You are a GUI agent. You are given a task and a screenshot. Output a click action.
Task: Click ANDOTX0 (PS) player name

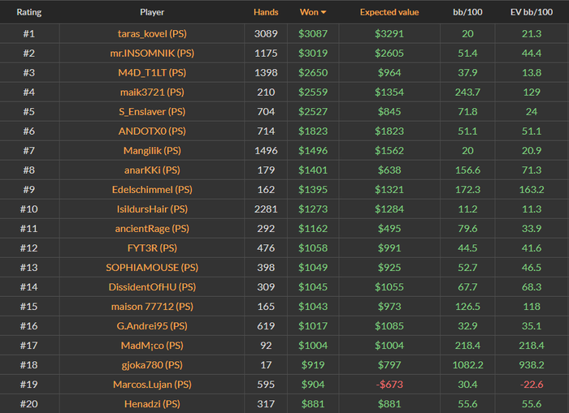pos(151,131)
